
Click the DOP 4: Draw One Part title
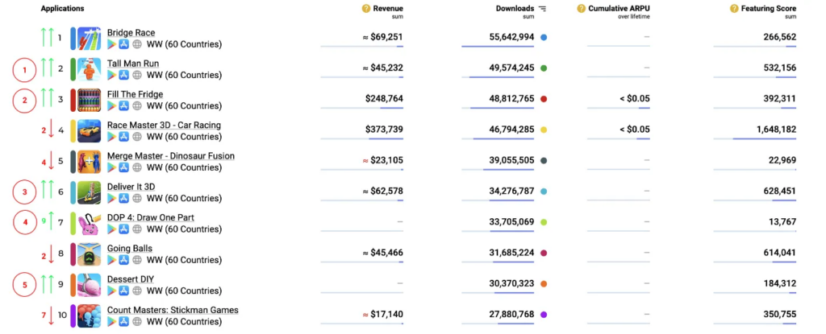(x=150, y=217)
